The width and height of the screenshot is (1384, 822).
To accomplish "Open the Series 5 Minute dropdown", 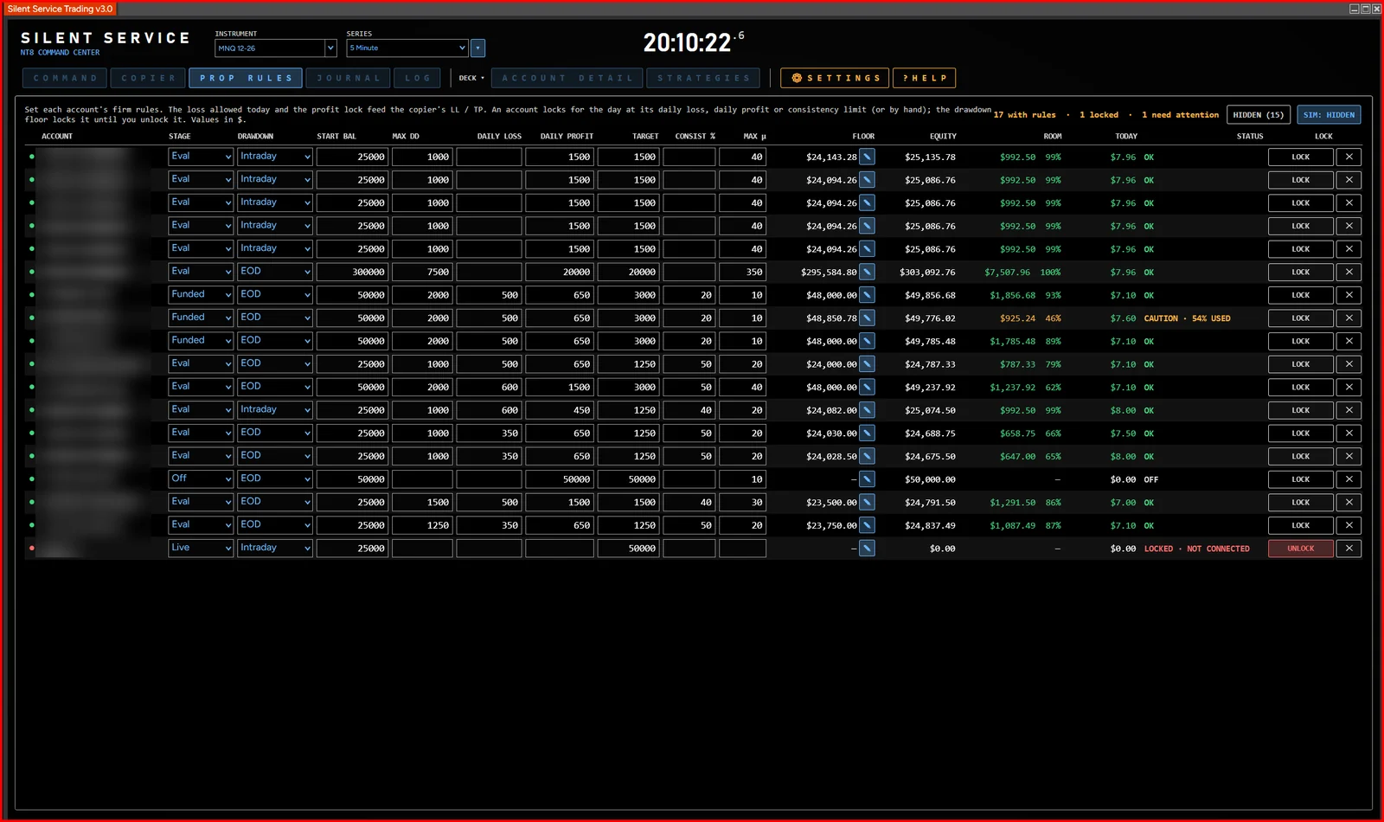I will click(x=407, y=48).
